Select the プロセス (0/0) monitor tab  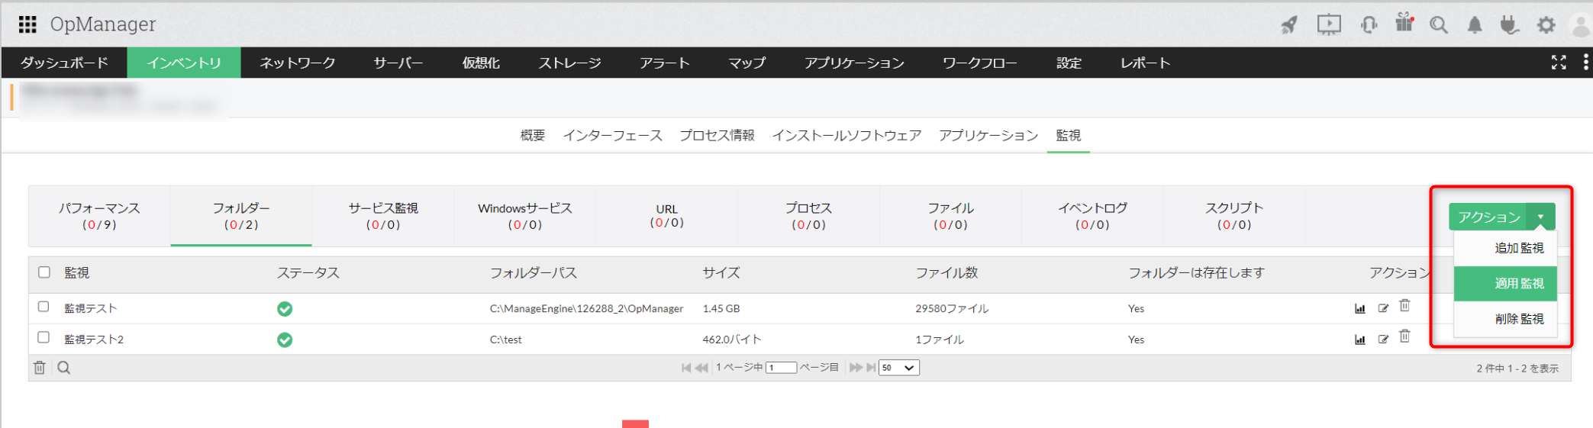[809, 216]
